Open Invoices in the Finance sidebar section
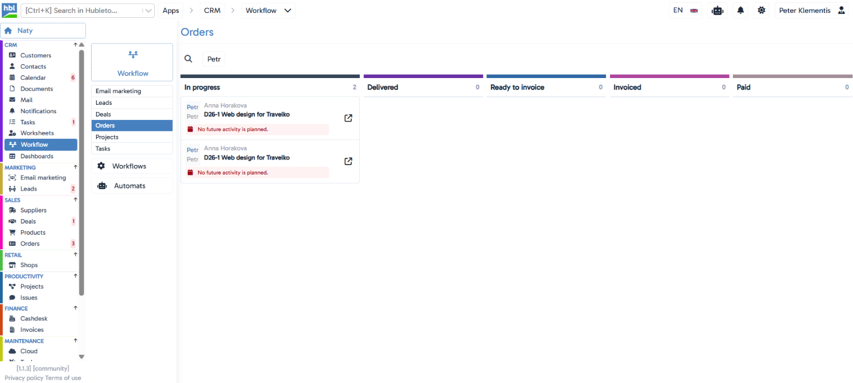 click(32, 329)
